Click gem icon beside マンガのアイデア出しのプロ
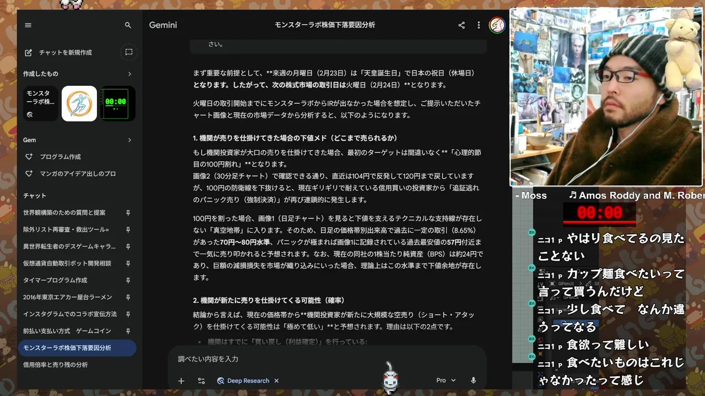This screenshot has width=705, height=396. tap(29, 174)
